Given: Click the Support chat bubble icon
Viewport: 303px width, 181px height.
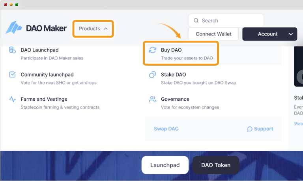Looking at the screenshot, I should click(x=250, y=129).
